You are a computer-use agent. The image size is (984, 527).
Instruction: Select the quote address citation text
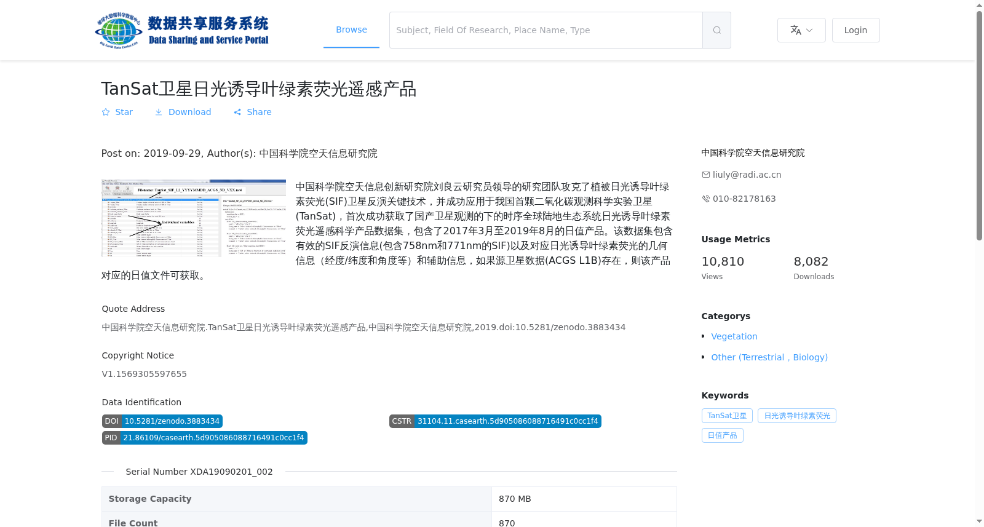click(363, 327)
